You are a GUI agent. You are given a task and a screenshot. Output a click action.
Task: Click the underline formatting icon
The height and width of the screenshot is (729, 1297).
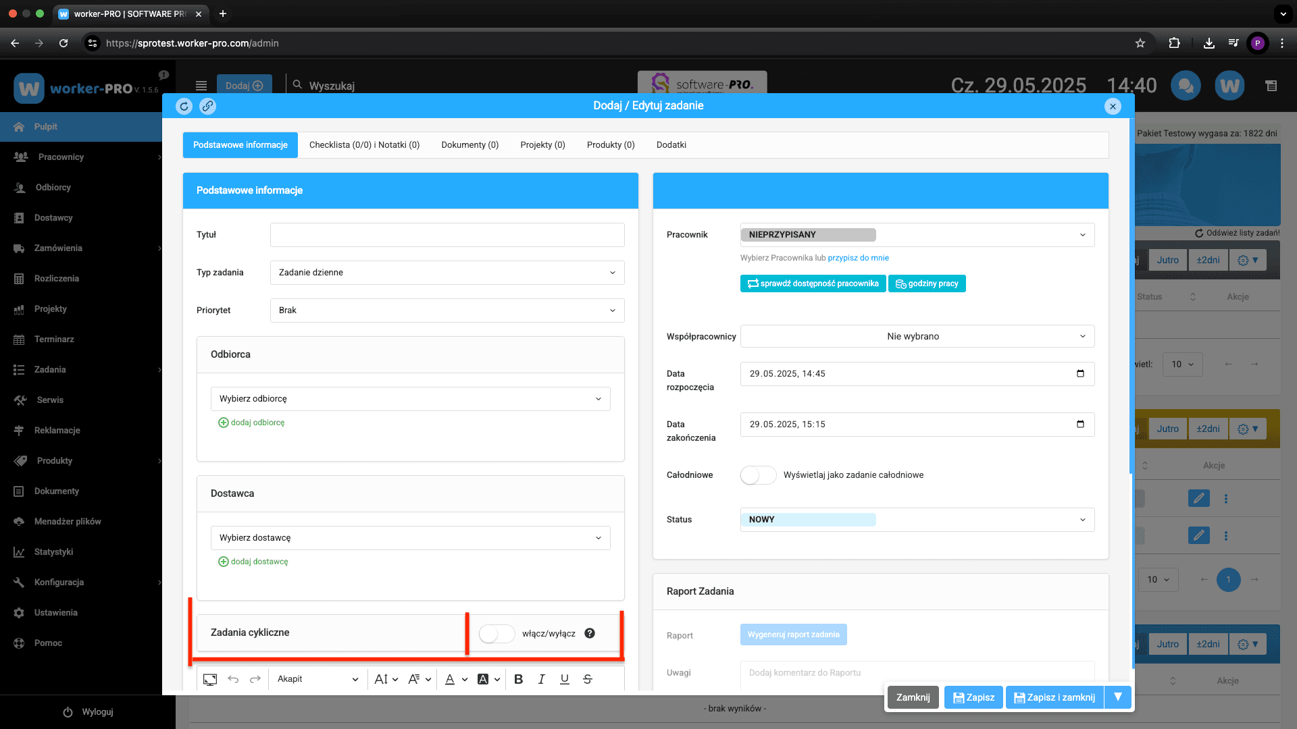[x=564, y=679]
